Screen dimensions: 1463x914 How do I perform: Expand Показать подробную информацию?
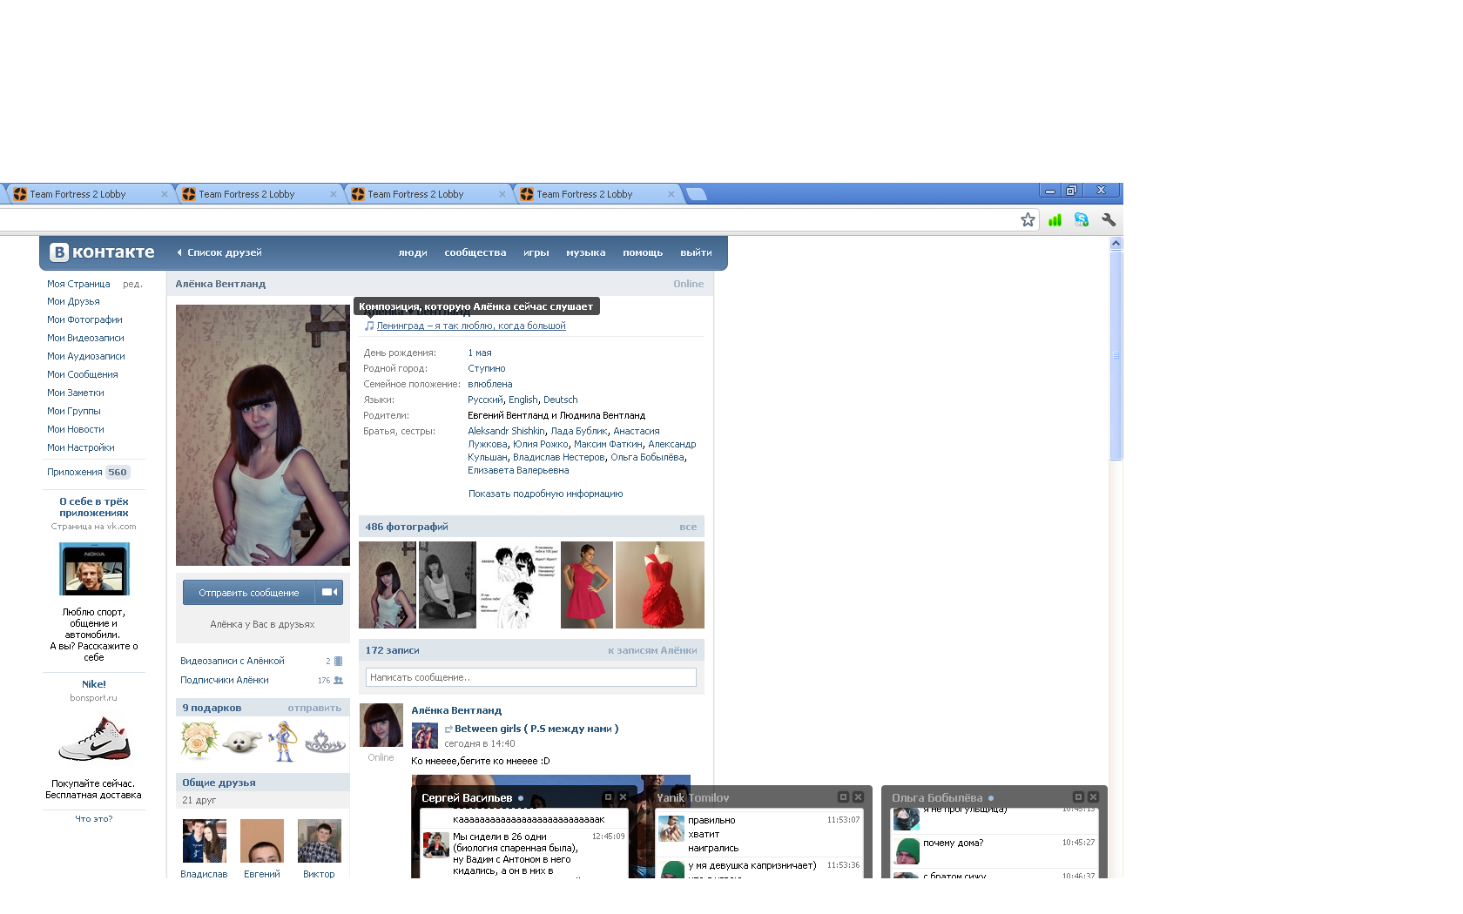pyautogui.click(x=546, y=494)
